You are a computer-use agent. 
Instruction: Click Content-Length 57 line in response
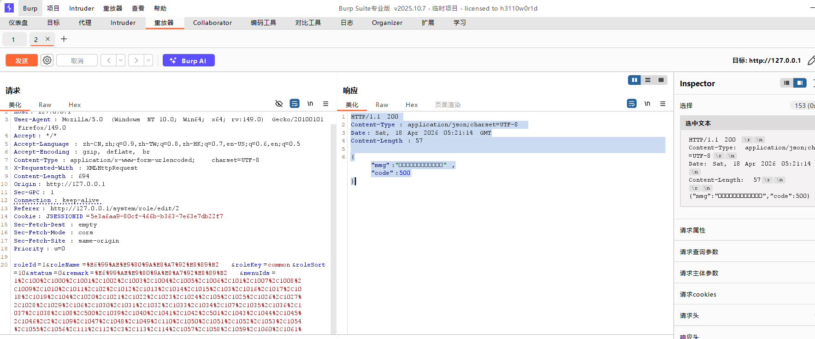coord(387,141)
